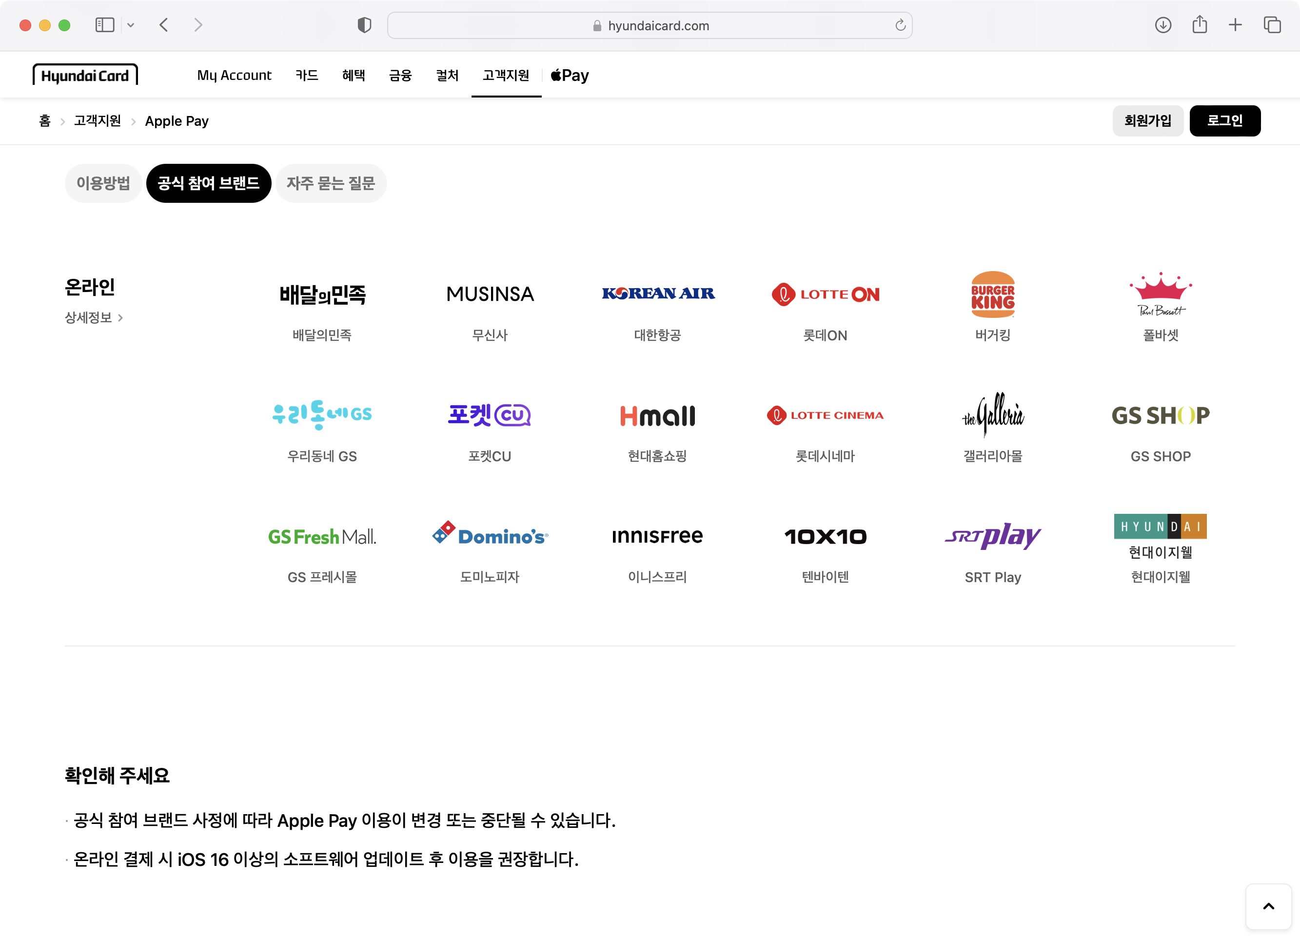Click the Apple Pay breadcrumb

coord(177,121)
